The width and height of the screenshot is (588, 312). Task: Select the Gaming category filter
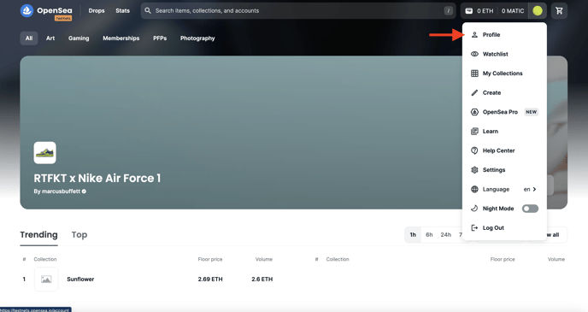[x=79, y=38]
